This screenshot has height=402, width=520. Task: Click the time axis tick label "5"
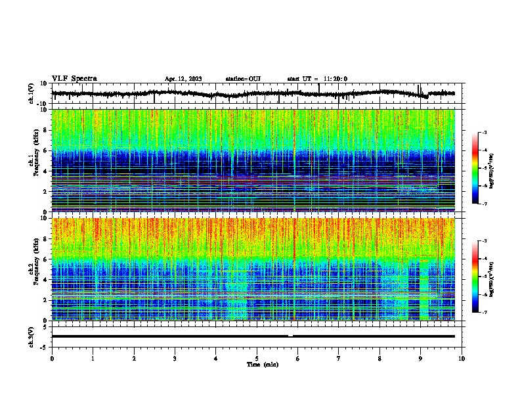[x=257, y=359]
